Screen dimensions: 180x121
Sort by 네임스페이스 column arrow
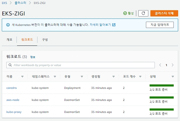55,77
